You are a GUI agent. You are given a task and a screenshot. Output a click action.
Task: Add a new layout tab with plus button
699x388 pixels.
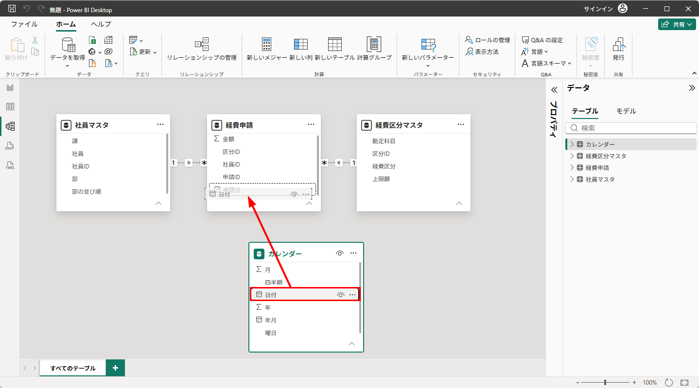pos(115,368)
